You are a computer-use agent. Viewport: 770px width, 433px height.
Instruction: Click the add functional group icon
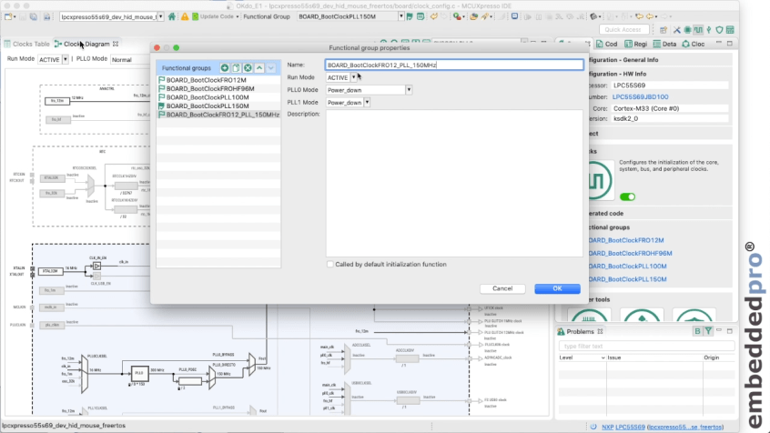(225, 68)
